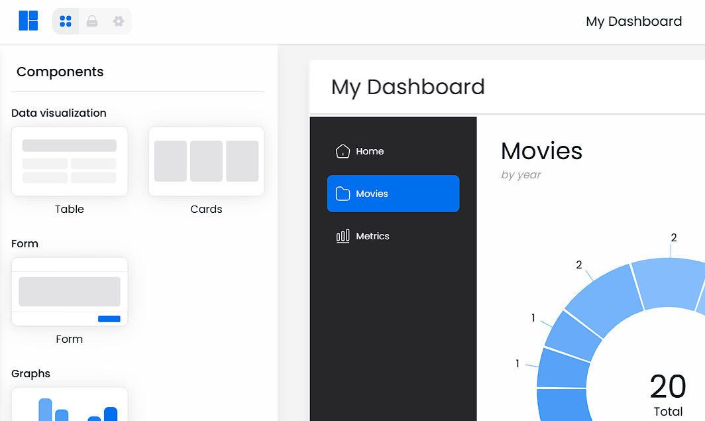
Task: Select the bar graph component thumbnail
Action: [70, 404]
